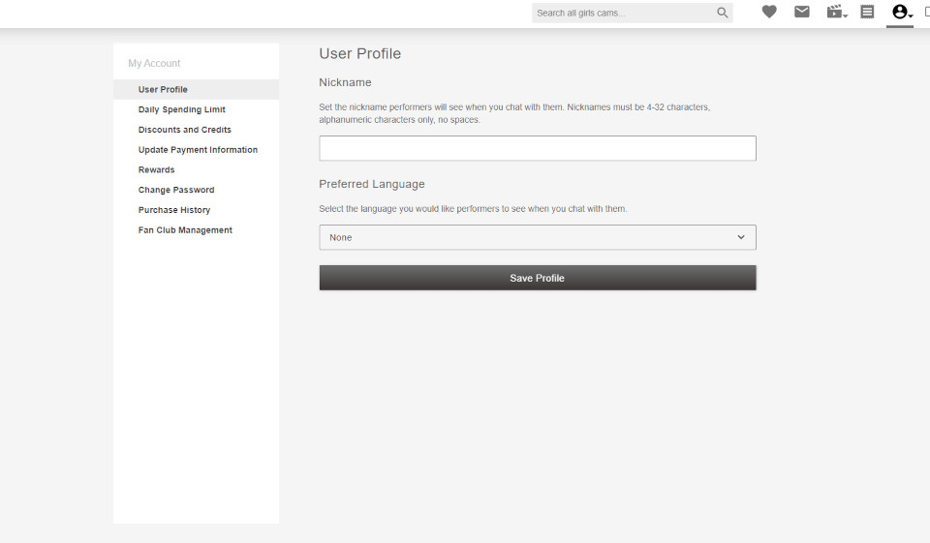Image resolution: width=930 pixels, height=543 pixels.
Task: Open the account profile icon menu
Action: (x=901, y=13)
